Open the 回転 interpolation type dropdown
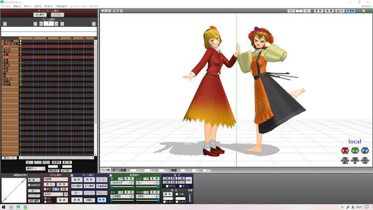Image resolution: width=373 pixels, height=210 pixels. [x=34, y=180]
